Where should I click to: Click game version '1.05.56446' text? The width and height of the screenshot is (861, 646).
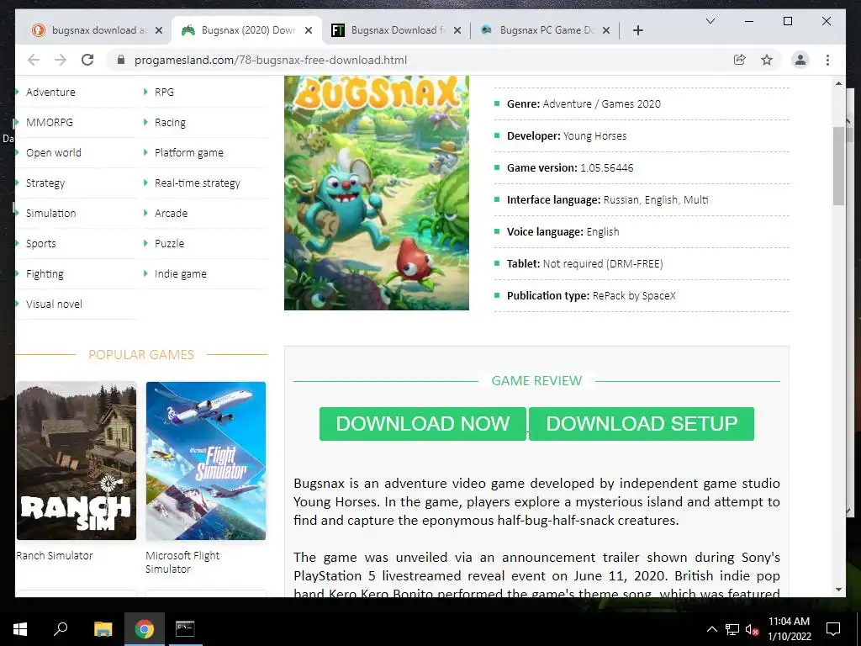coord(606,167)
